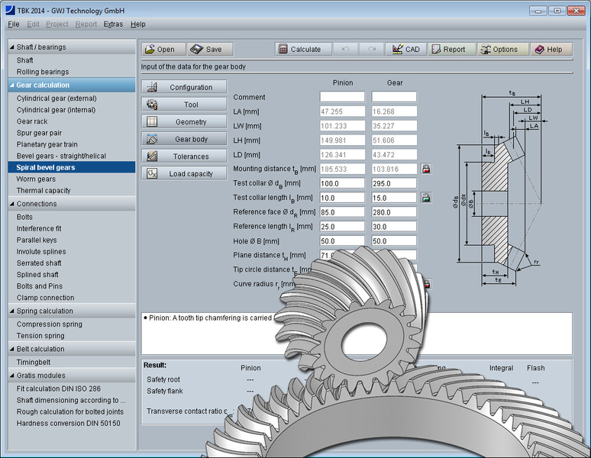Viewport: 591px width, 458px height.
Task: Select the Tool input page button
Action: coord(184,105)
